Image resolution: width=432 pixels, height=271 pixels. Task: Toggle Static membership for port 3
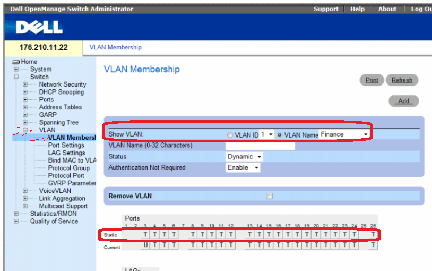tap(145, 234)
